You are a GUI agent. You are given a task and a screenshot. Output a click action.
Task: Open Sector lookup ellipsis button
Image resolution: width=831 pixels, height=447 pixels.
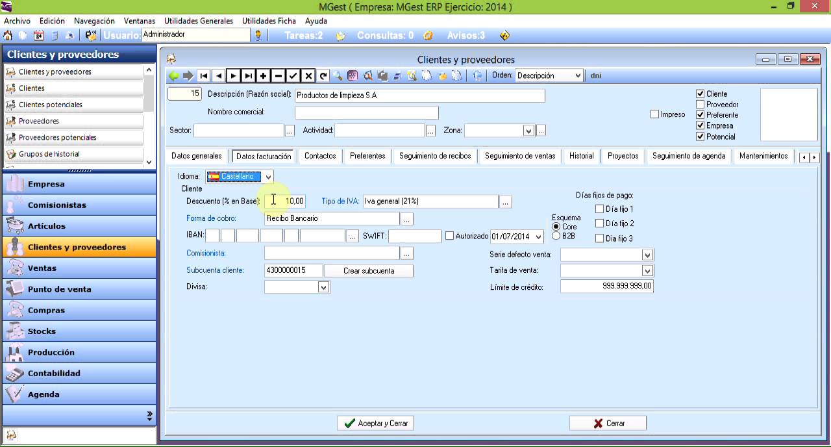290,131
